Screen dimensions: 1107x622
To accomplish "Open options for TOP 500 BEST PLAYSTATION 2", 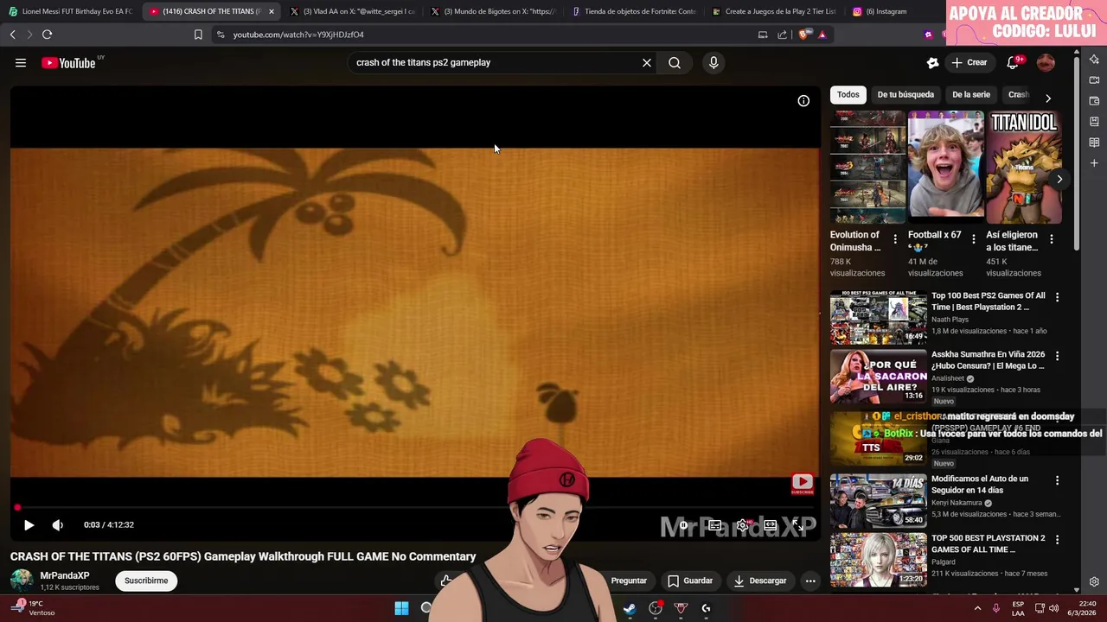I will pyautogui.click(x=1057, y=540).
